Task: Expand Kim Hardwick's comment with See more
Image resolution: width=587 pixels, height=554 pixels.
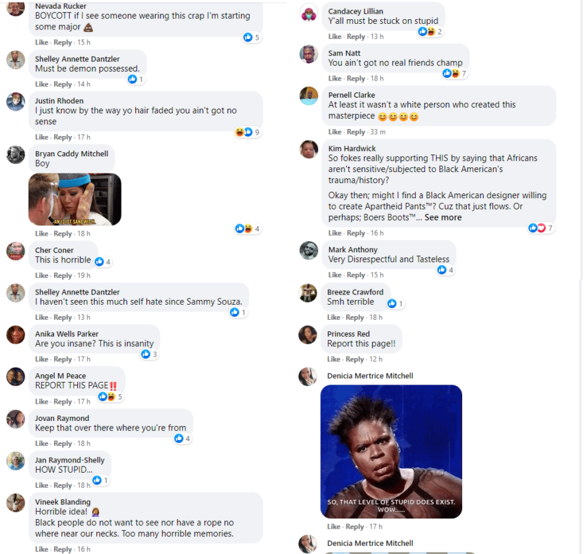Action: [x=443, y=217]
